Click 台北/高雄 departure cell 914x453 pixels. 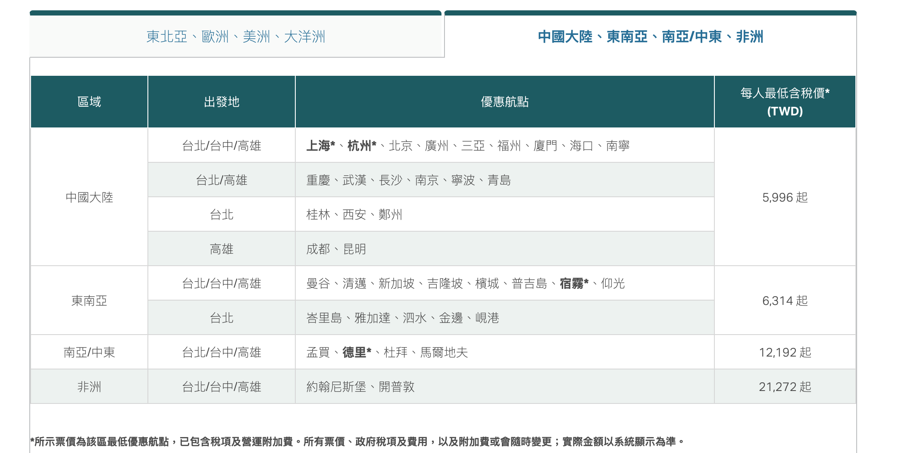(x=222, y=180)
